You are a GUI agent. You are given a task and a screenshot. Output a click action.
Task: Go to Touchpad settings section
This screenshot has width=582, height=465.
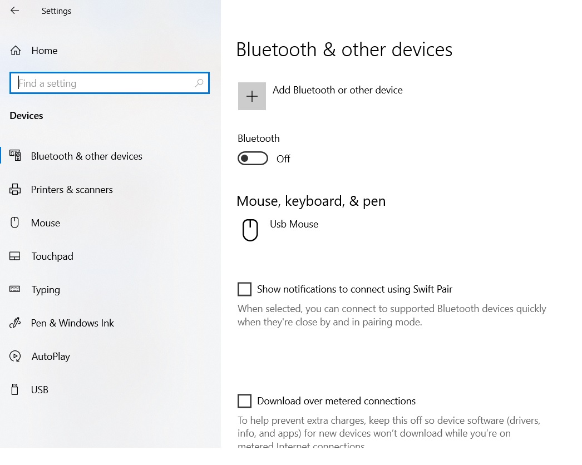click(x=52, y=256)
